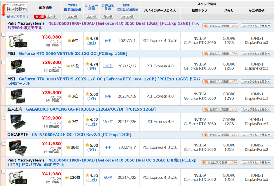Add MSI VENTUS 2X XS to favorites (107)
Image resolution: width=276 pixels, height=186 pixels.
(x=220, y=82)
